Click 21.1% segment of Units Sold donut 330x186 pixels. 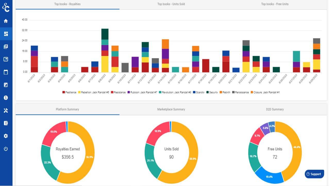(150, 160)
